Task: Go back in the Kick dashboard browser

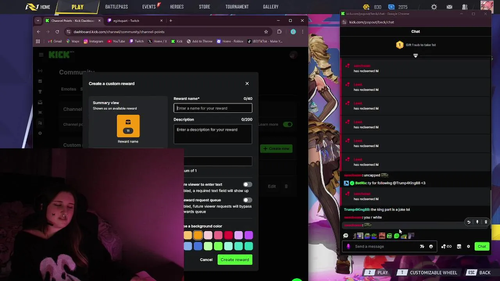Action: (x=38, y=32)
